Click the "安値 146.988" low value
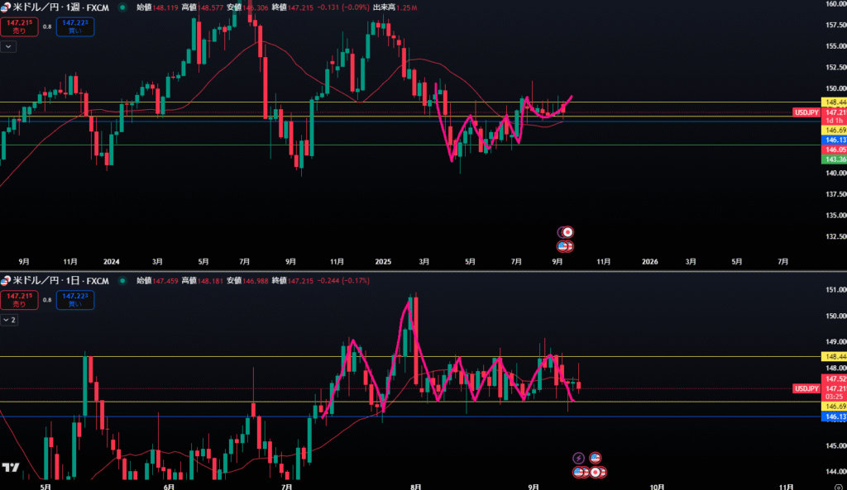 (x=247, y=281)
